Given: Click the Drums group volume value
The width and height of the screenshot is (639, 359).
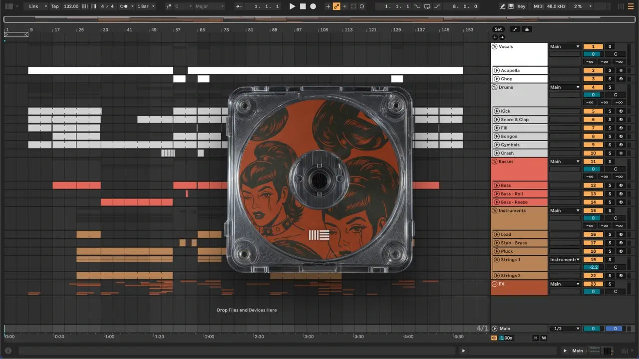Looking at the screenshot, I should point(593,95).
